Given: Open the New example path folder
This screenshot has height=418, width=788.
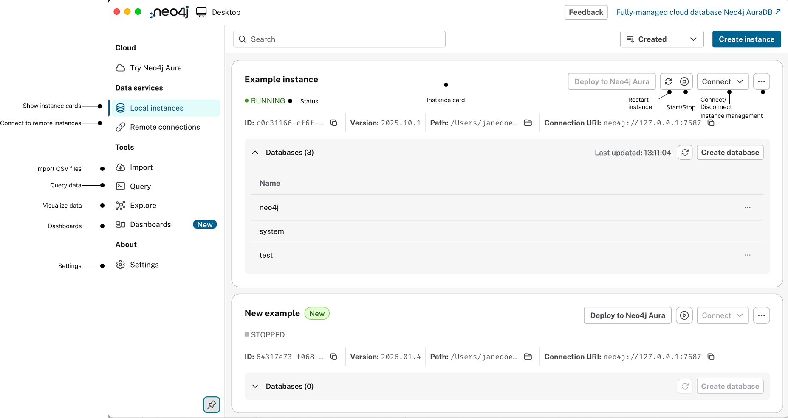Looking at the screenshot, I should tap(528, 357).
